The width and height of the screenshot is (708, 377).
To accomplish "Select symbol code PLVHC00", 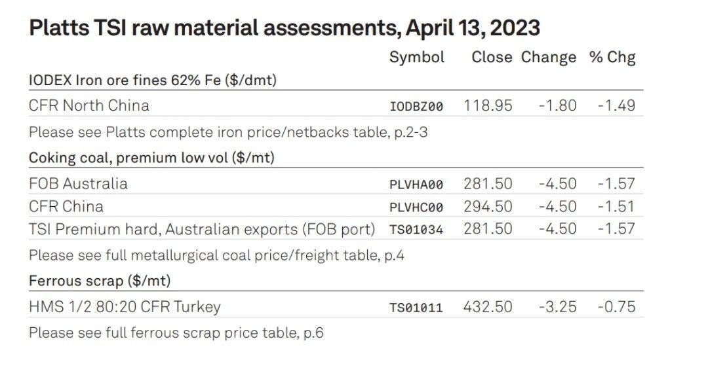I will coord(416,207).
